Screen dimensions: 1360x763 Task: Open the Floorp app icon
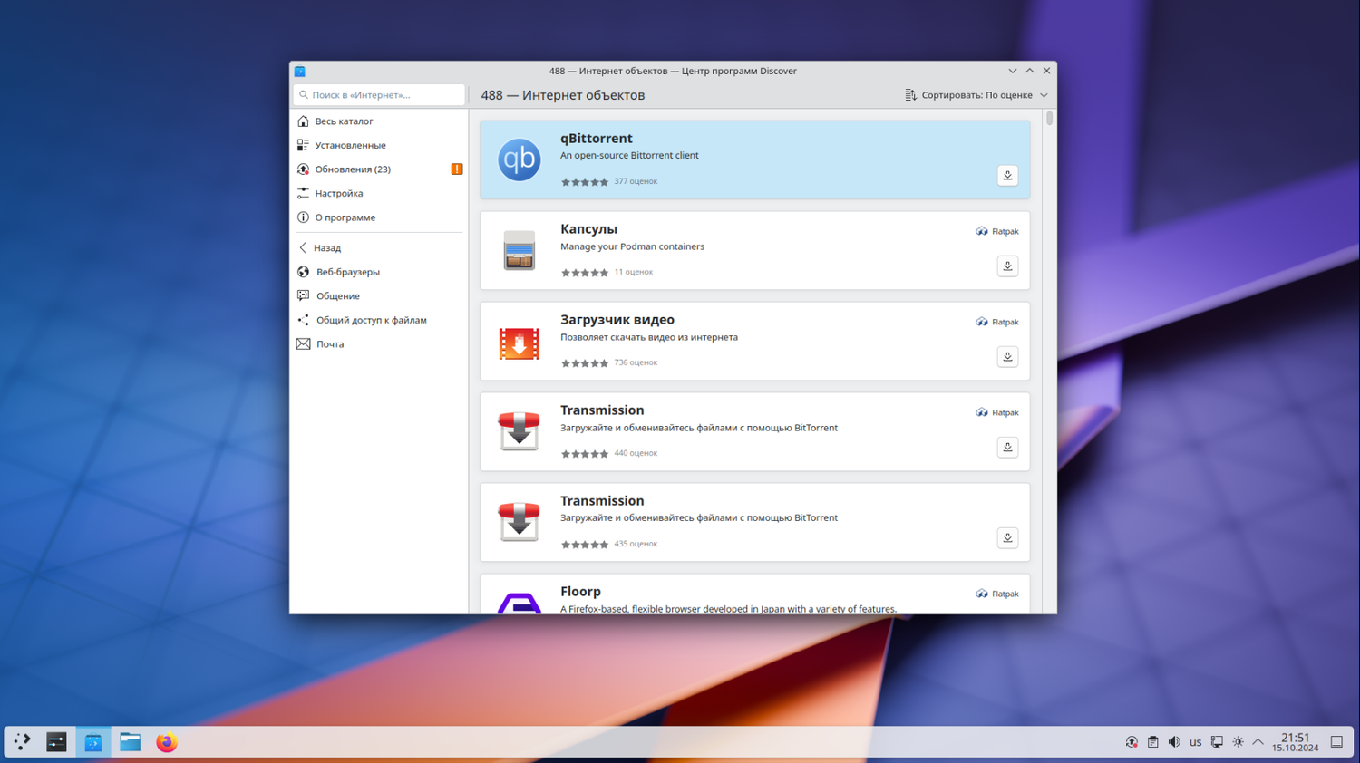click(519, 603)
